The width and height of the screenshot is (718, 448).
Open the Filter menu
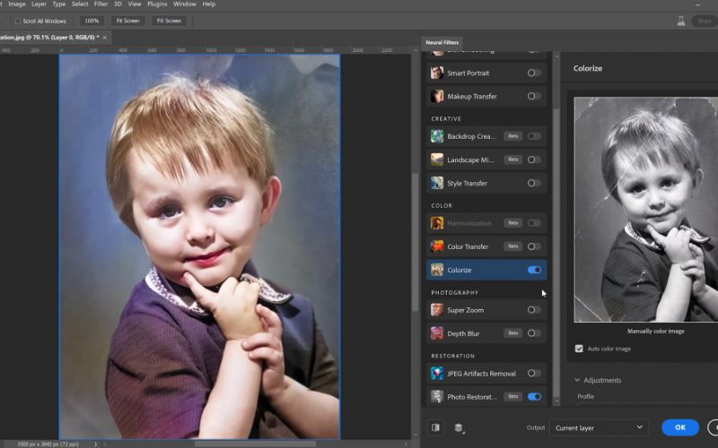tap(101, 4)
